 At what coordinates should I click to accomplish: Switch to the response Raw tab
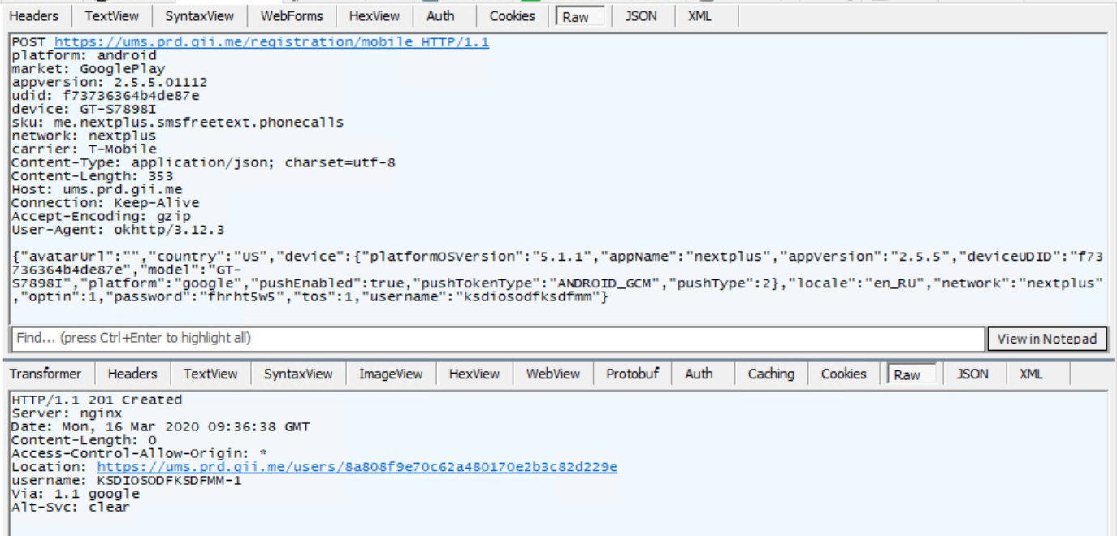(x=907, y=374)
